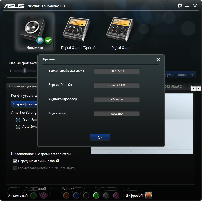The image size is (202, 201).
Task: Click the orange rear panel jack
Action: click(x=66, y=196)
